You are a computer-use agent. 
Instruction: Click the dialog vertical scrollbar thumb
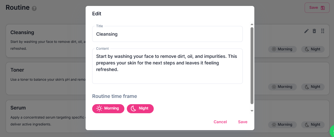[x=252, y=66]
